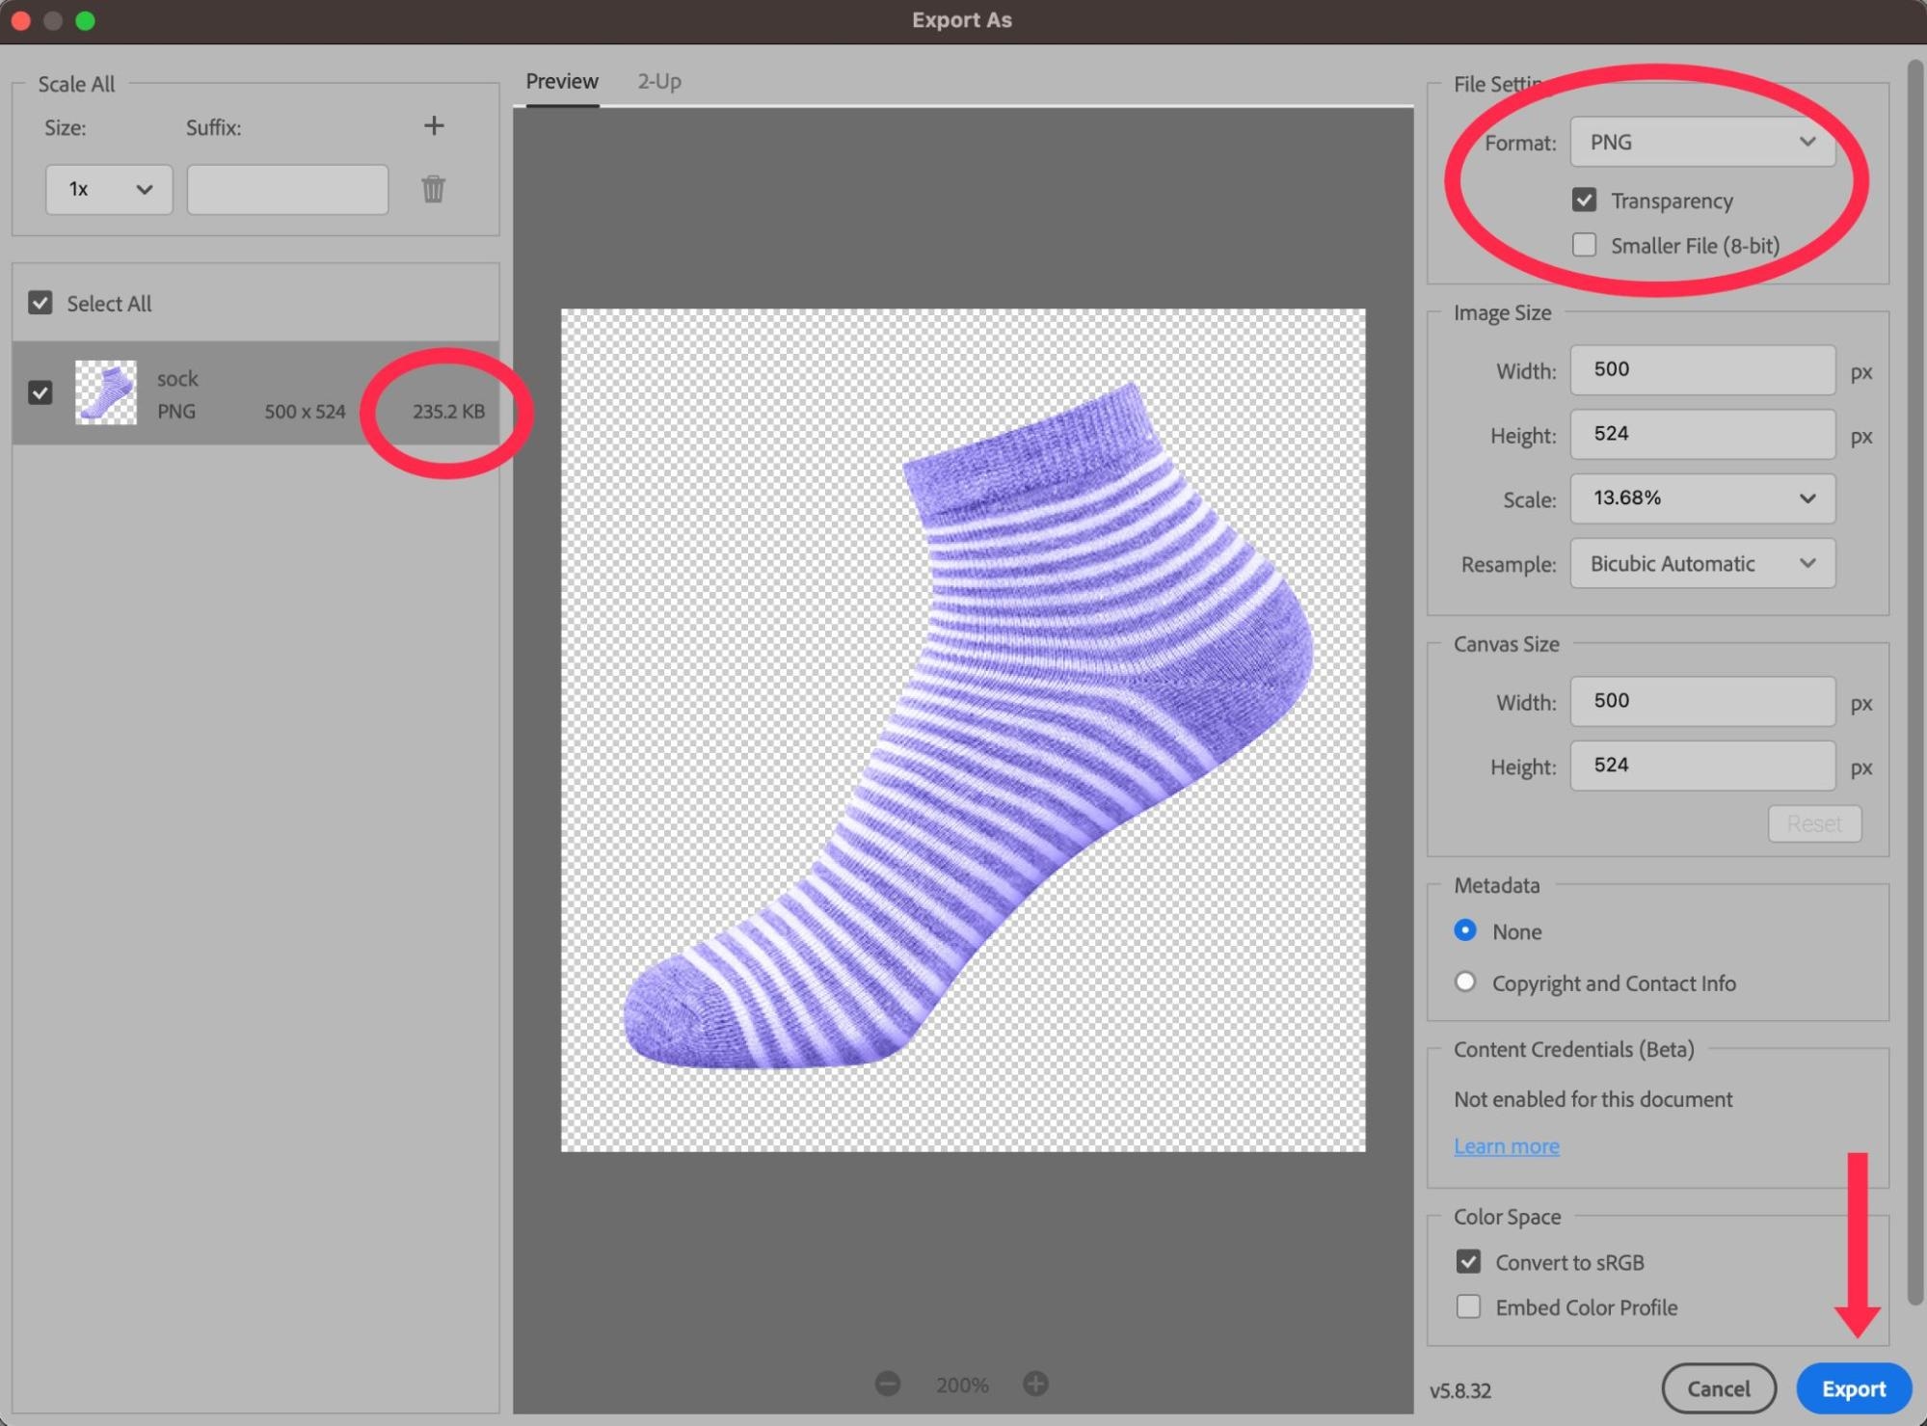Image resolution: width=1927 pixels, height=1426 pixels.
Task: Open the 1x size dropdown
Action: click(109, 189)
